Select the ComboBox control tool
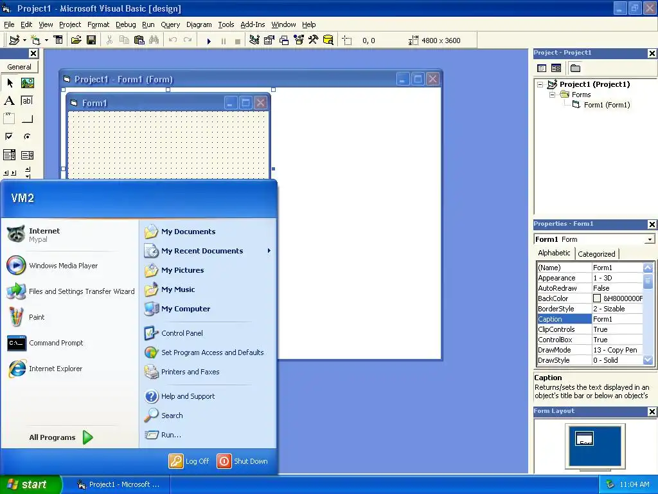Viewport: 658px width, 494px height. [9, 155]
